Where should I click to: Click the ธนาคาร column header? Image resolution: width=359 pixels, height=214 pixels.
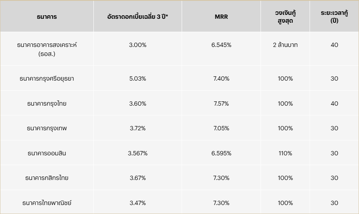pyautogui.click(x=47, y=17)
